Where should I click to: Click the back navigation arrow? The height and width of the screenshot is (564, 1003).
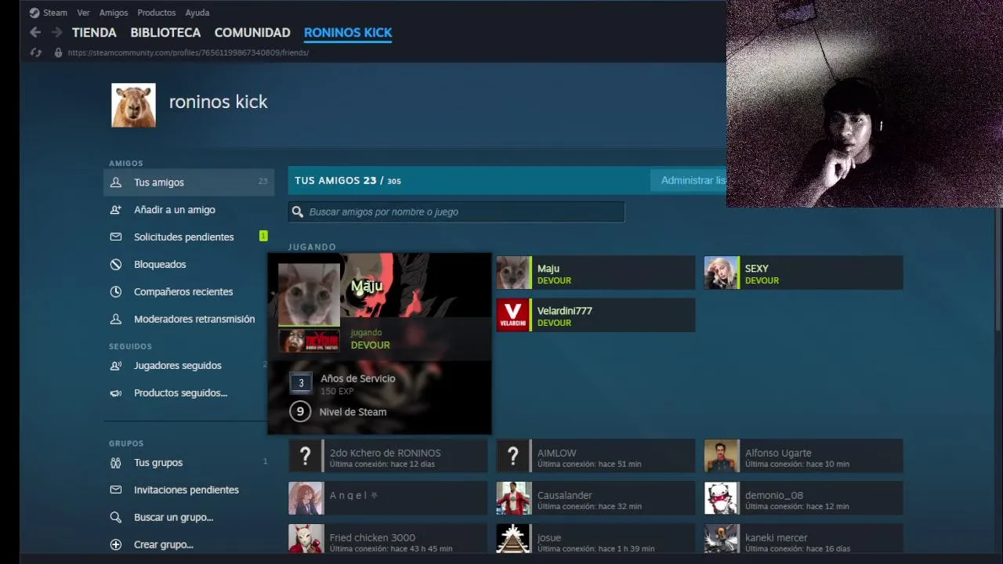pyautogui.click(x=35, y=32)
